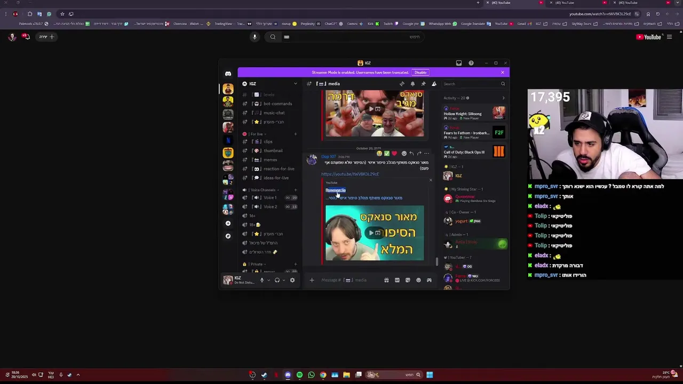Open microphone input options arrow
This screenshot has height=384, width=683.
(x=268, y=280)
